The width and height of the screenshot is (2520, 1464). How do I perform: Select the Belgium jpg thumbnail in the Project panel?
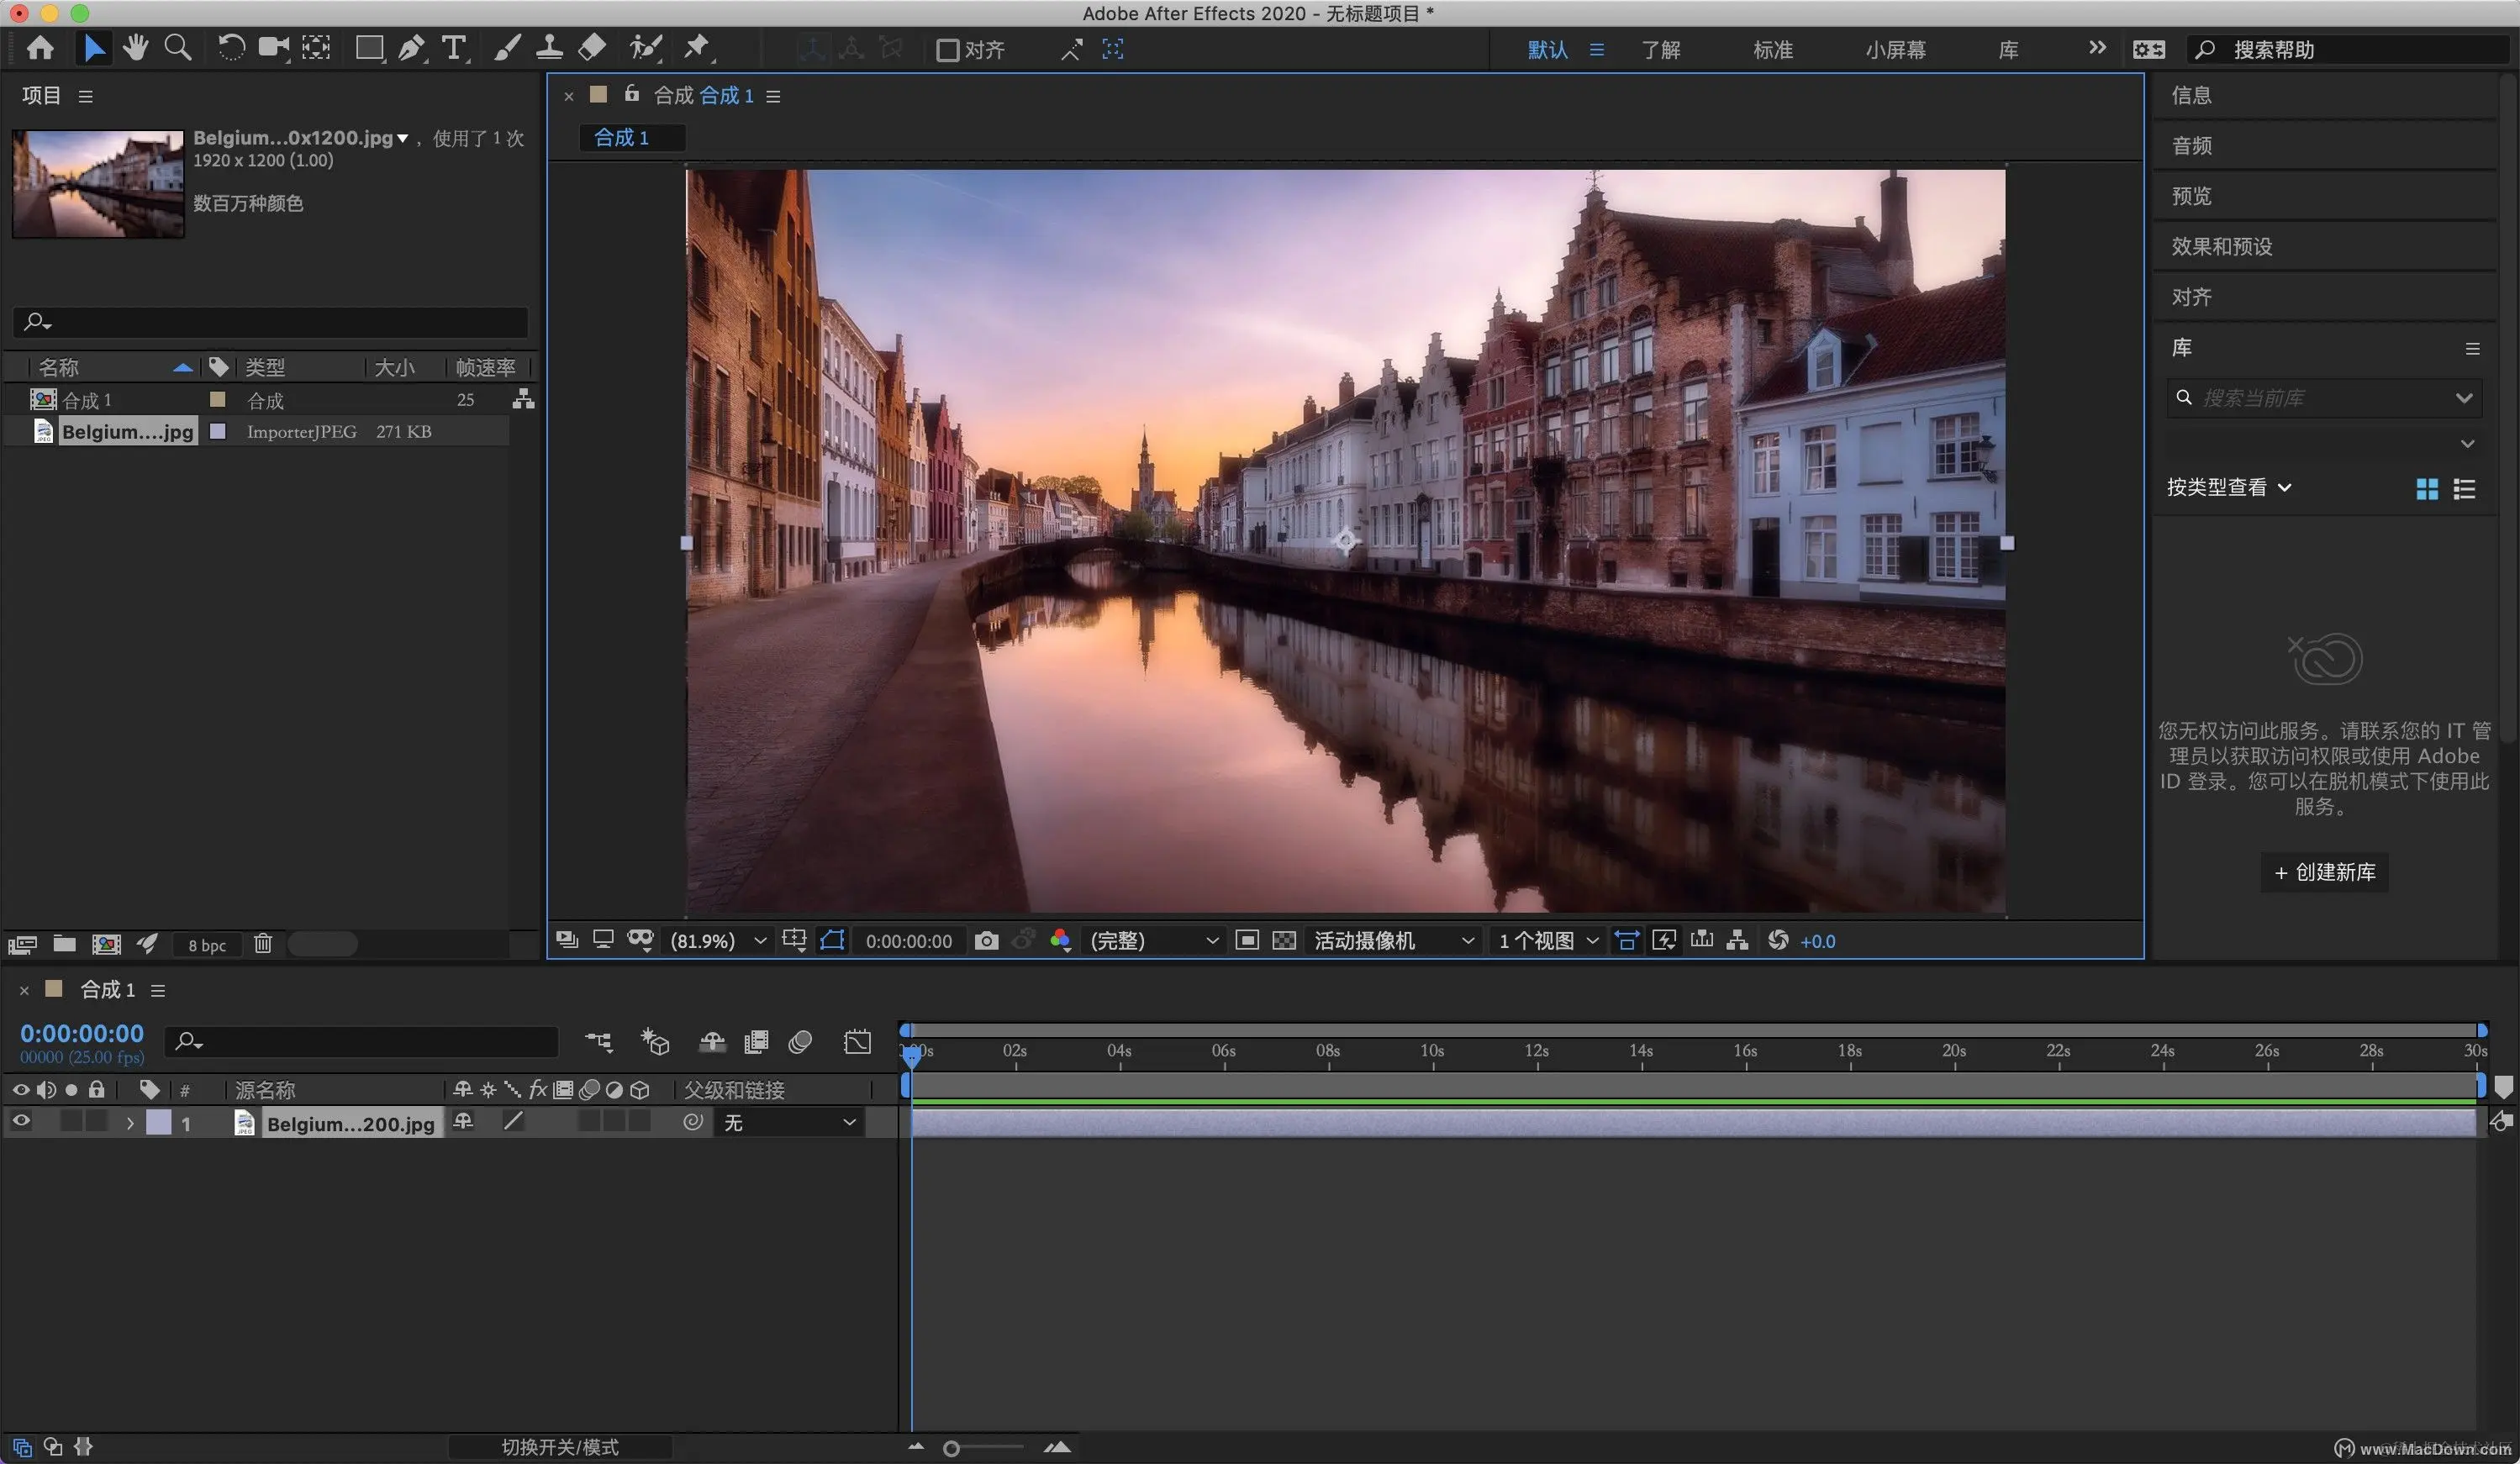click(98, 184)
